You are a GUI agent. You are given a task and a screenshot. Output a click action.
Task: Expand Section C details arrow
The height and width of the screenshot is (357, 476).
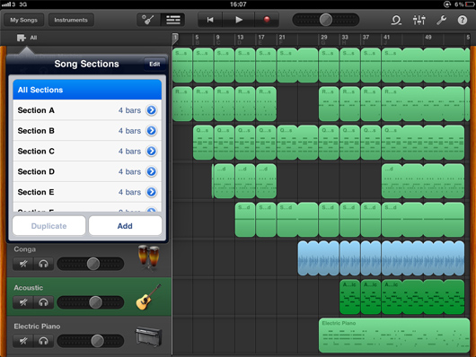coord(152,151)
